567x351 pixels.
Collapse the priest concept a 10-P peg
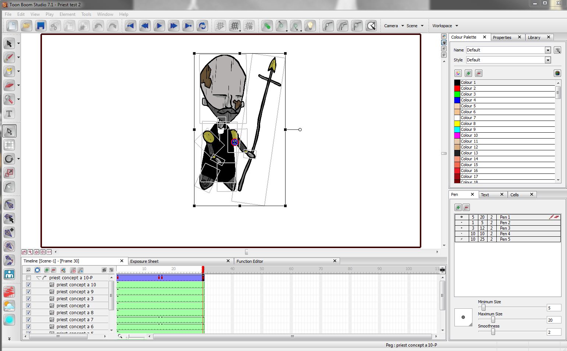click(39, 278)
